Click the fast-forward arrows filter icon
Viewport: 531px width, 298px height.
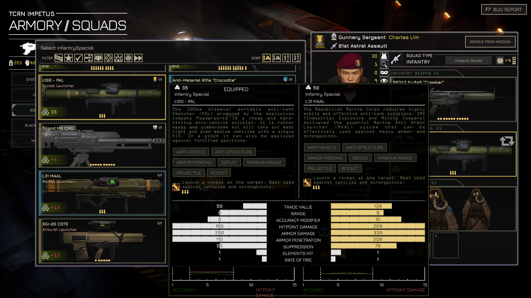click(x=138, y=58)
